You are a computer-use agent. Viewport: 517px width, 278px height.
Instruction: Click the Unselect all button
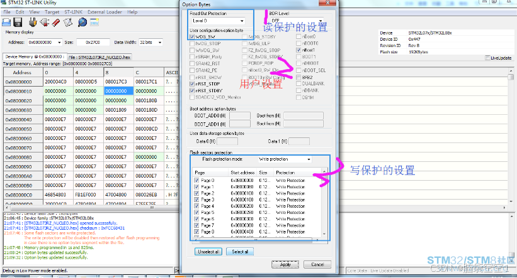(x=208, y=252)
